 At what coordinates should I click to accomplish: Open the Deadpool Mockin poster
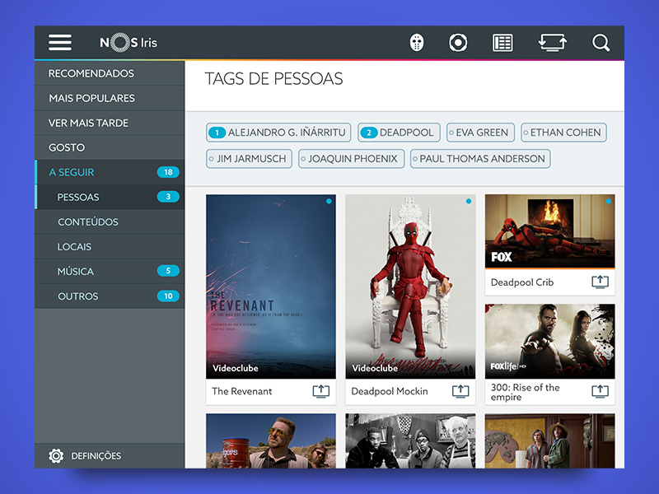click(x=410, y=287)
